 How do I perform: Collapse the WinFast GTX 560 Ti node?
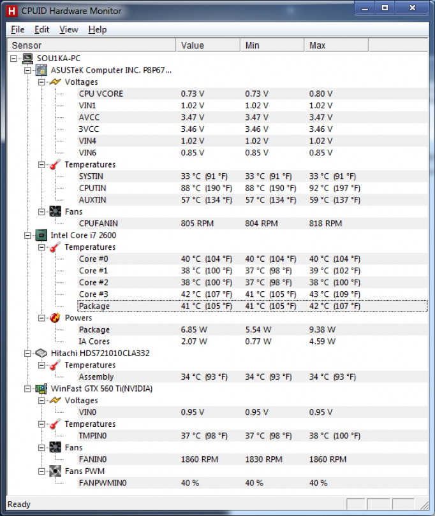27,389
